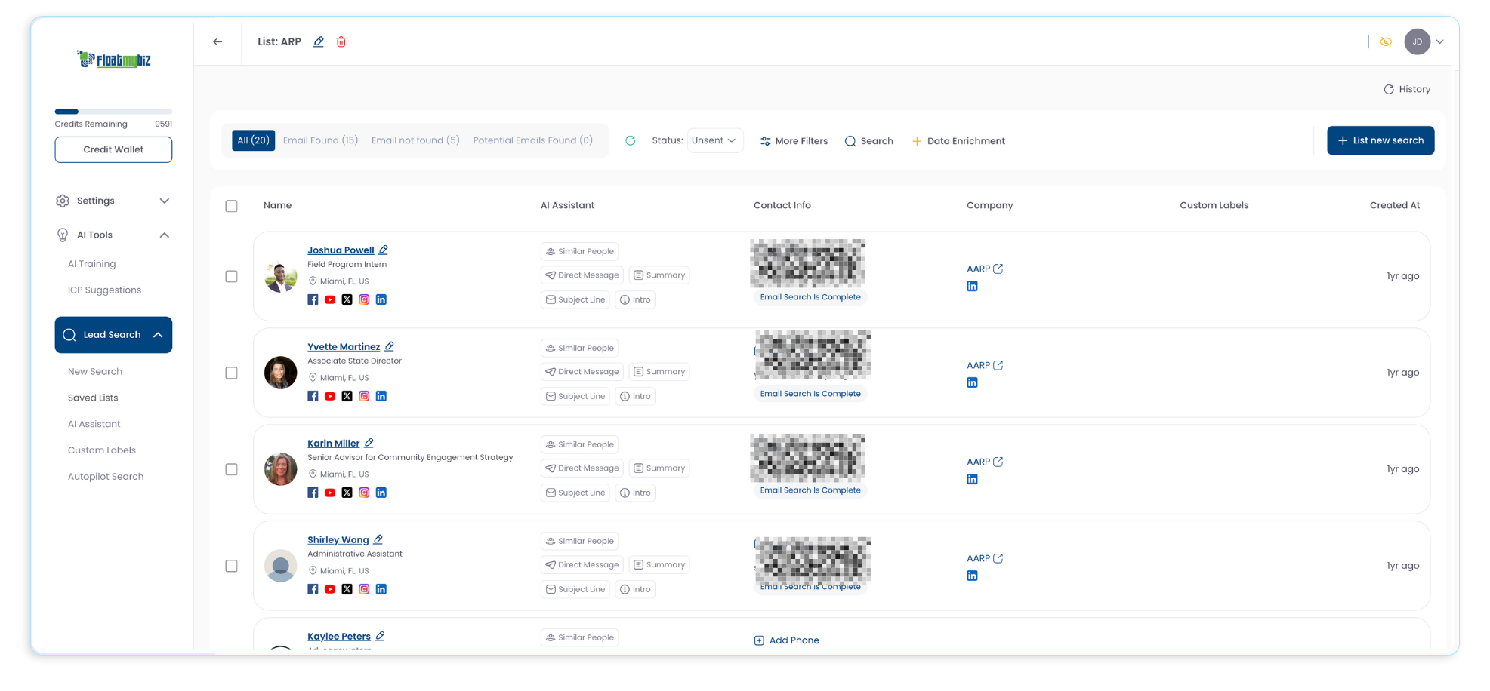Open company LinkedIn icon in Yvette Martinez row

click(972, 382)
